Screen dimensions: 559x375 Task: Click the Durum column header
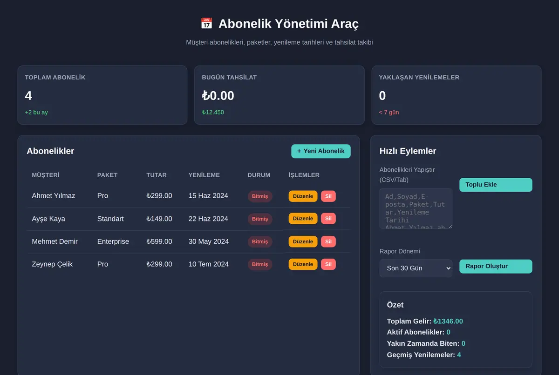(259, 175)
